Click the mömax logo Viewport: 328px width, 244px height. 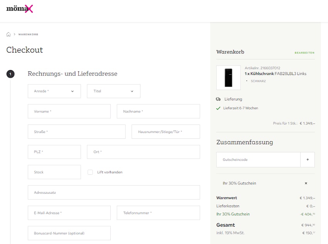pyautogui.click(x=20, y=9)
